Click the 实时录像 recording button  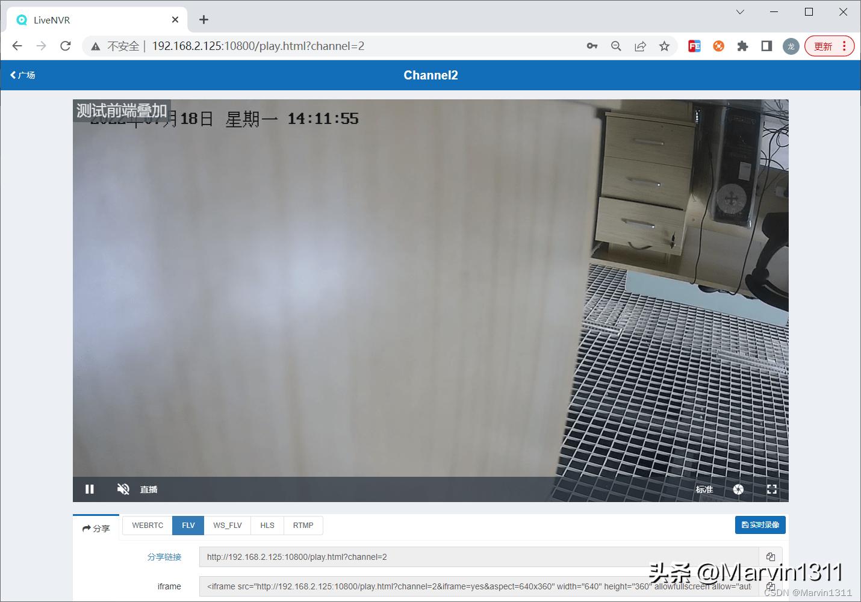point(760,524)
